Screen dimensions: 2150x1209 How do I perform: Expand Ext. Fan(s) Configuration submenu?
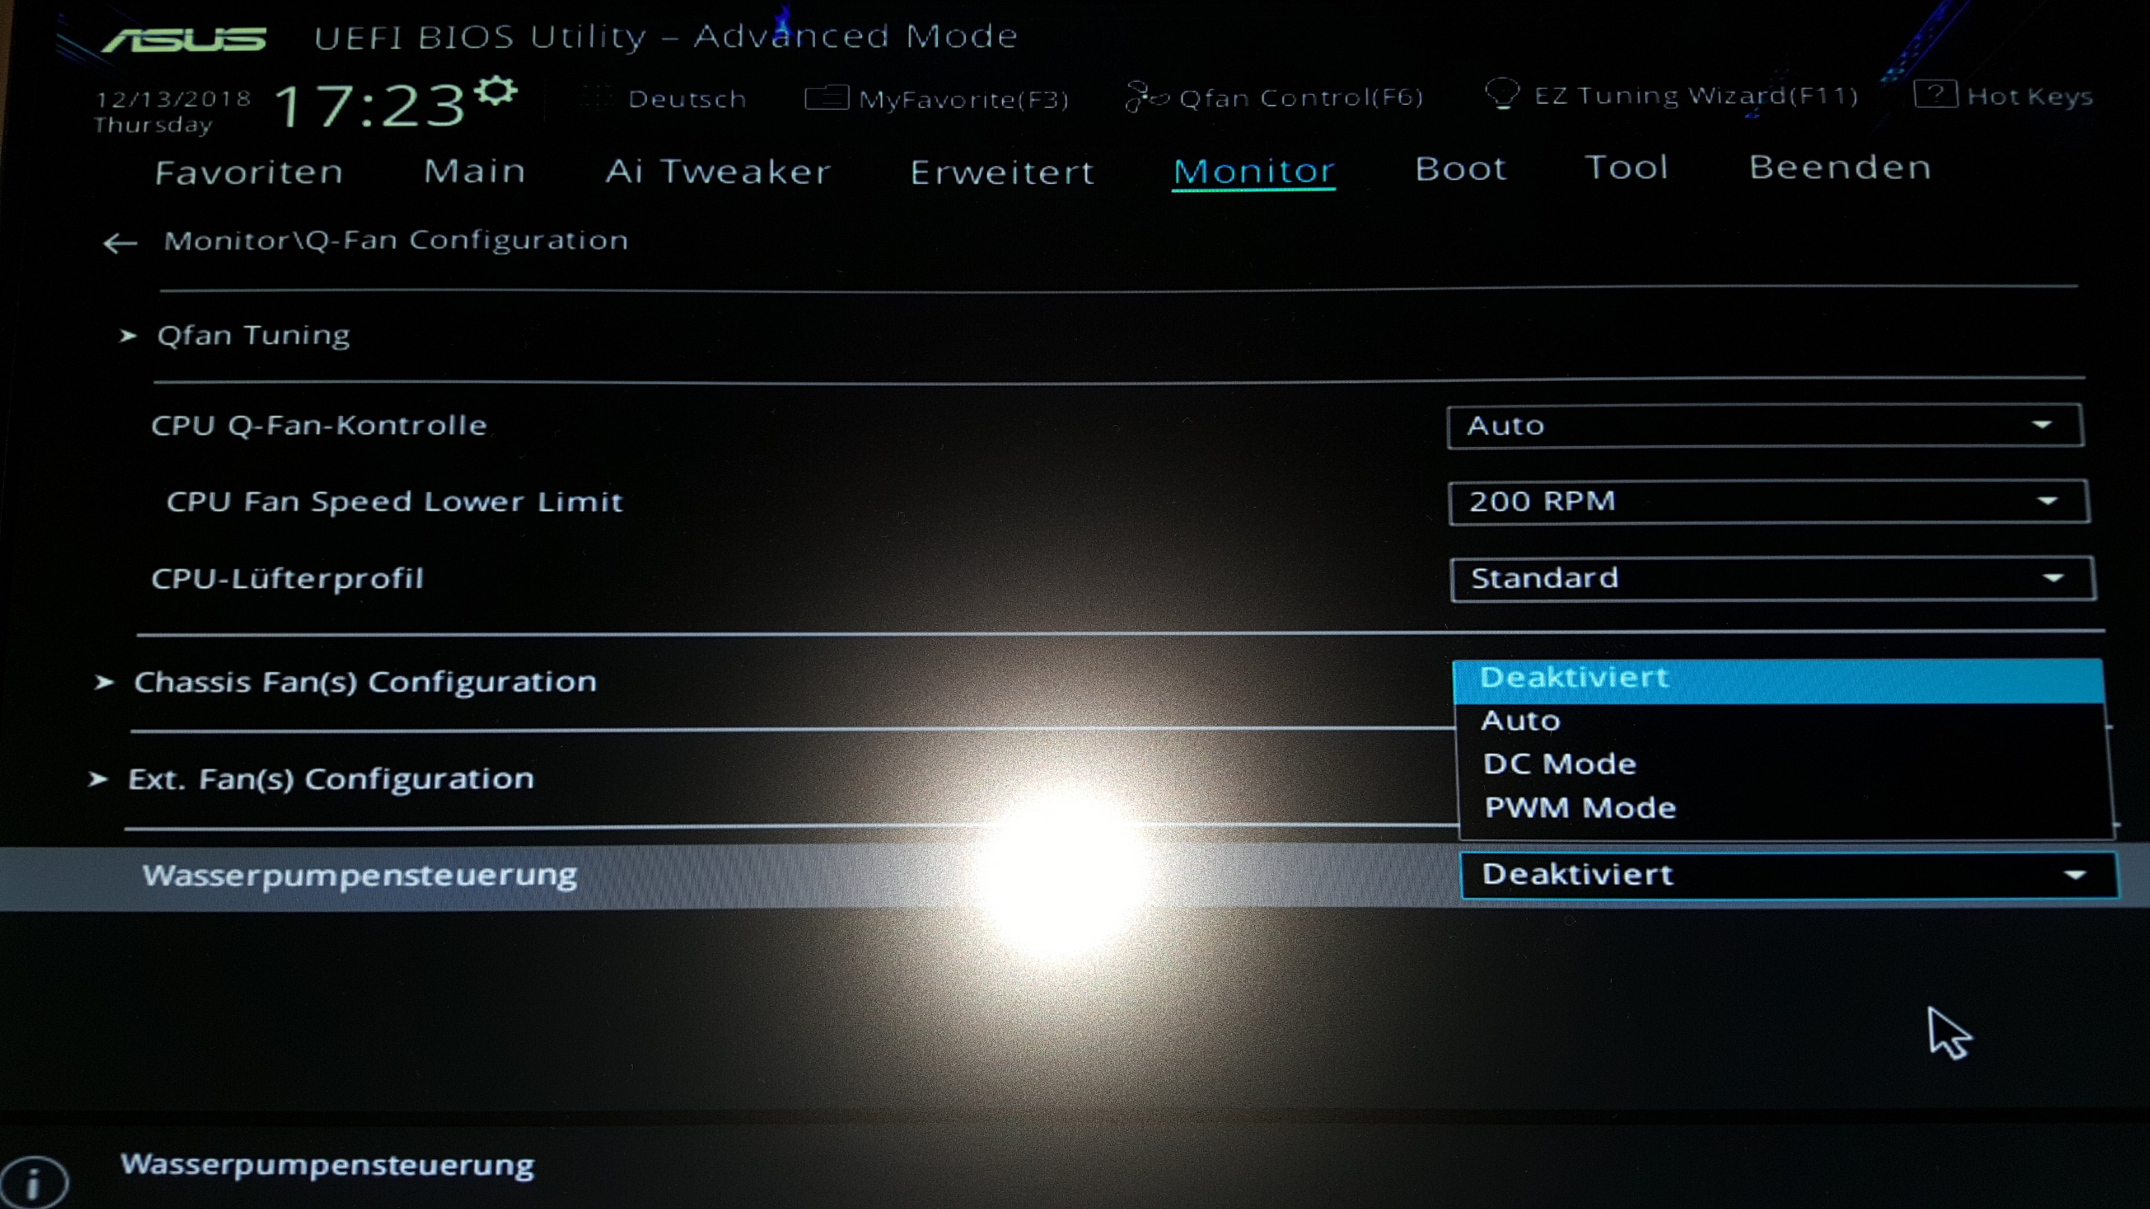tap(330, 779)
